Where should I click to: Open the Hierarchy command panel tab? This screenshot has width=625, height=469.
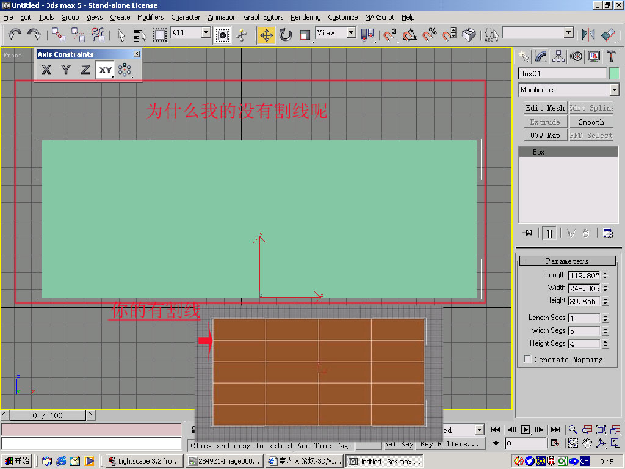(x=558, y=56)
